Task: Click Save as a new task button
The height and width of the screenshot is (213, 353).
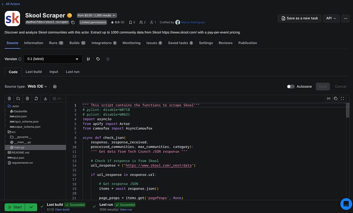Action: coord(300,18)
